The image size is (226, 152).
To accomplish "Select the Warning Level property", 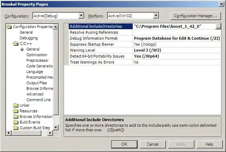I will pyautogui.click(x=100, y=50).
